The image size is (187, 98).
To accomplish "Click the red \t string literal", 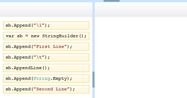I will 39,57.
